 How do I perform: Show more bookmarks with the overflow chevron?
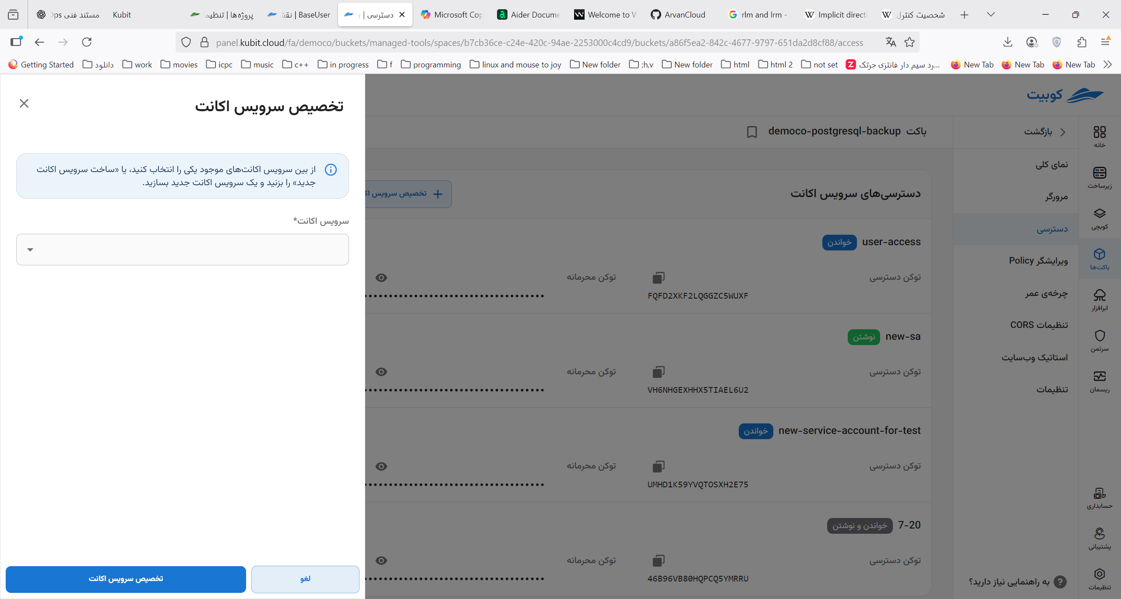1108,64
